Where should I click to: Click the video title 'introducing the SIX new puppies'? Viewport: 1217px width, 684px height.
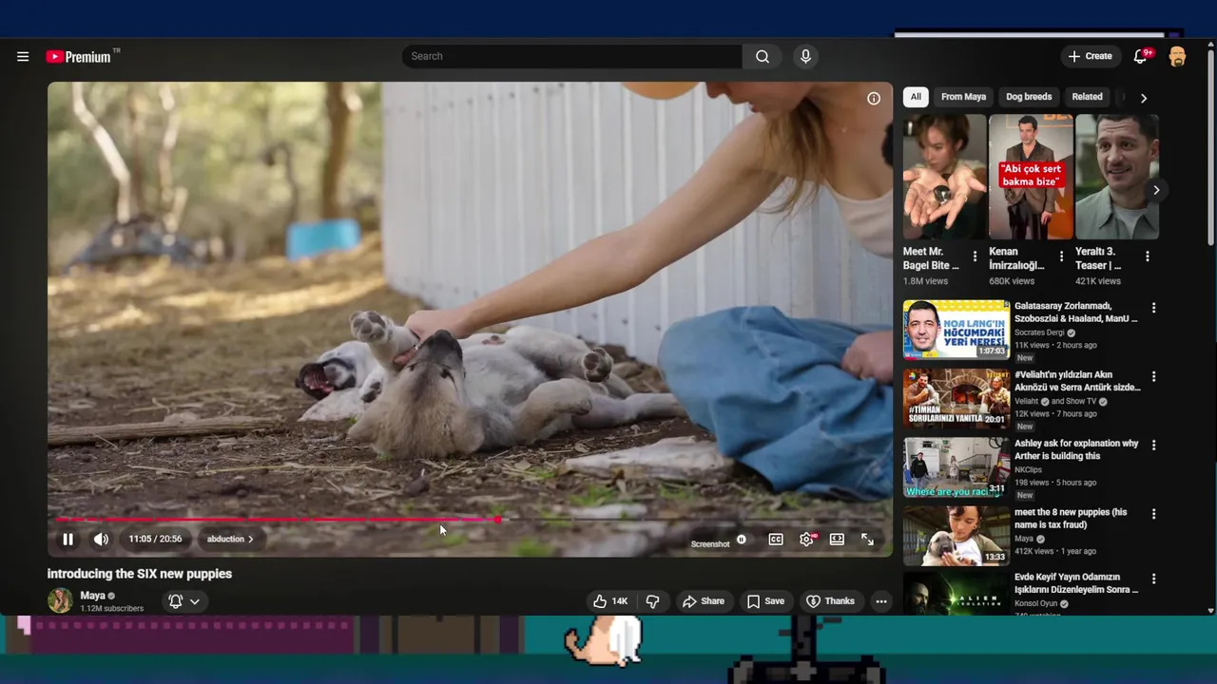coord(140,574)
